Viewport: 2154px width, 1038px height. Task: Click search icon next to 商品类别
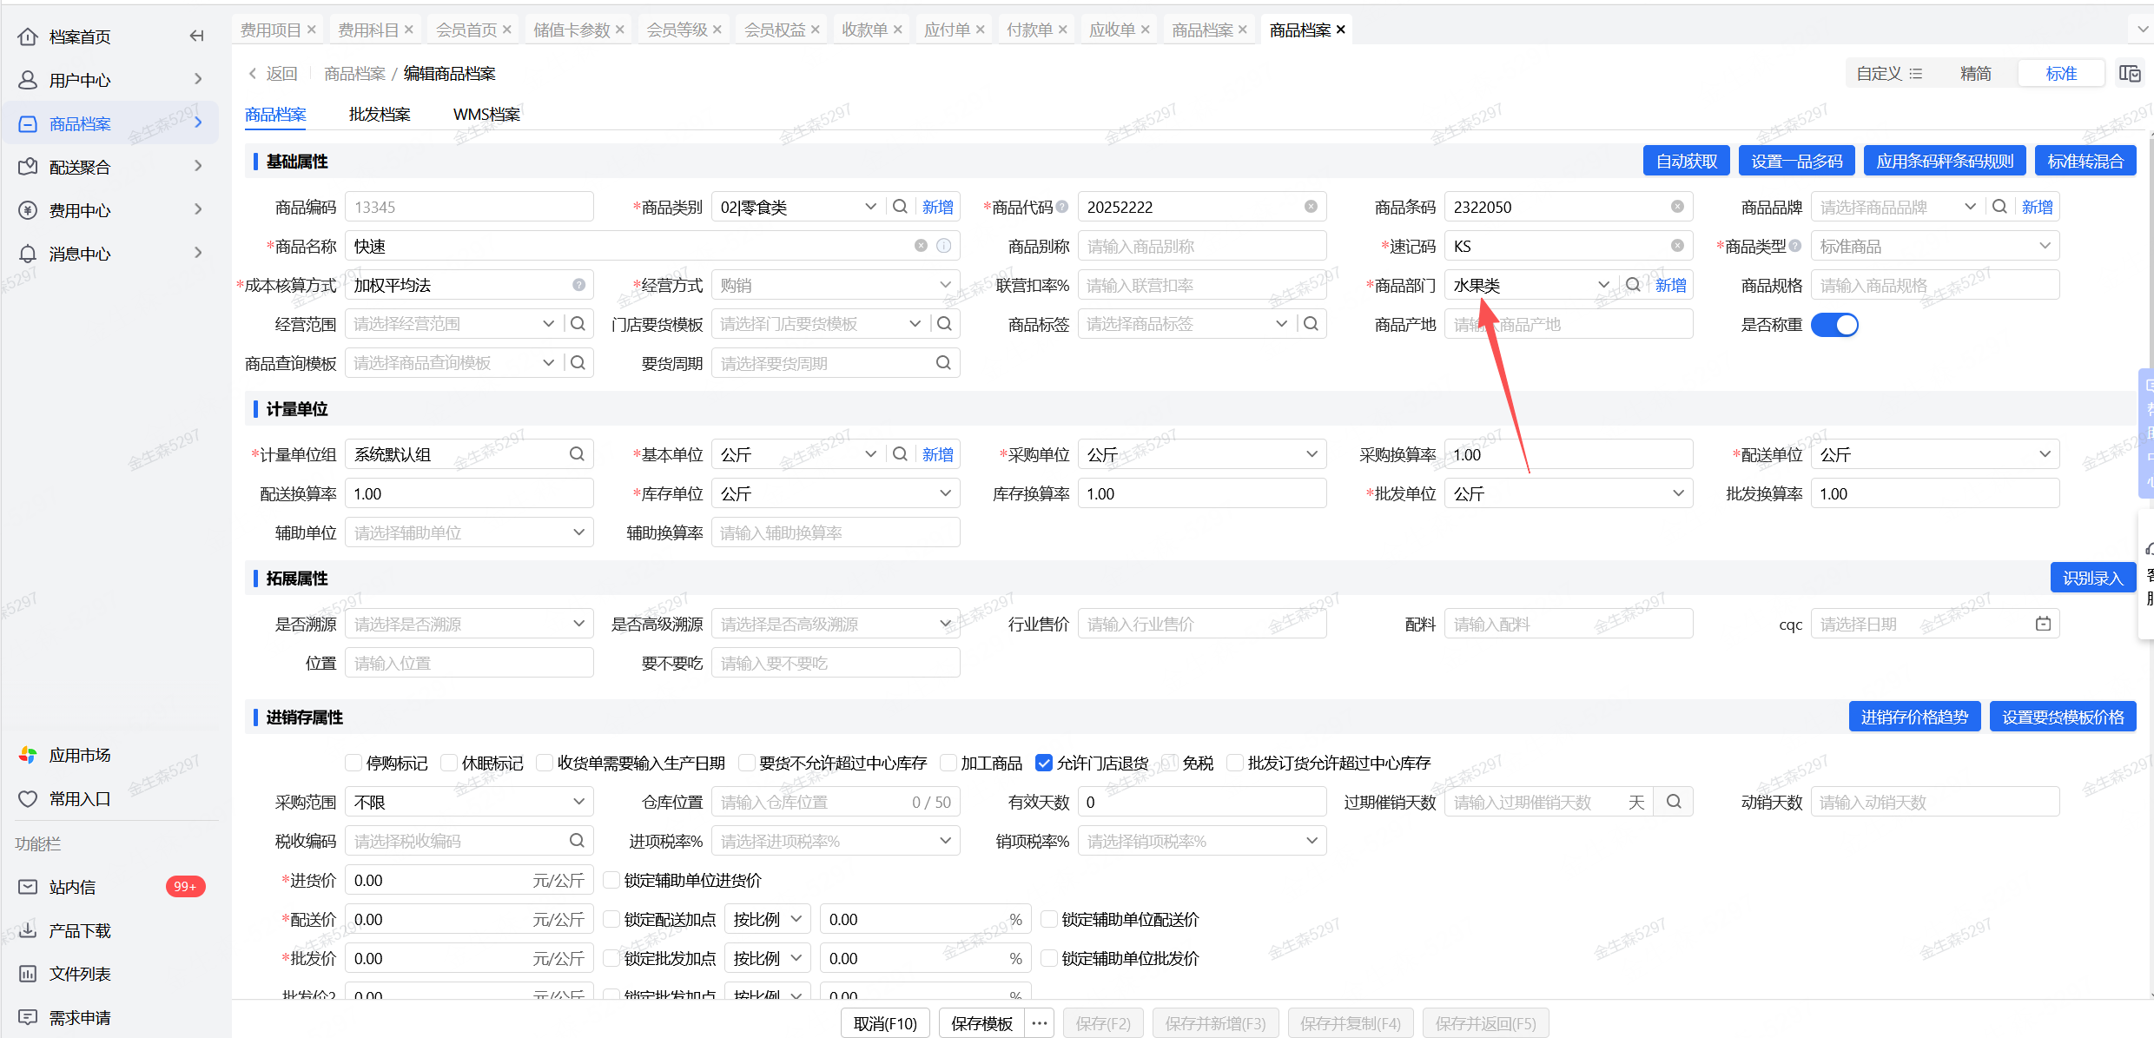900,207
